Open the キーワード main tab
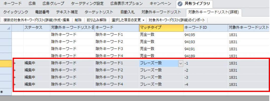The height and width of the screenshot is (101, 270). click(13, 3)
